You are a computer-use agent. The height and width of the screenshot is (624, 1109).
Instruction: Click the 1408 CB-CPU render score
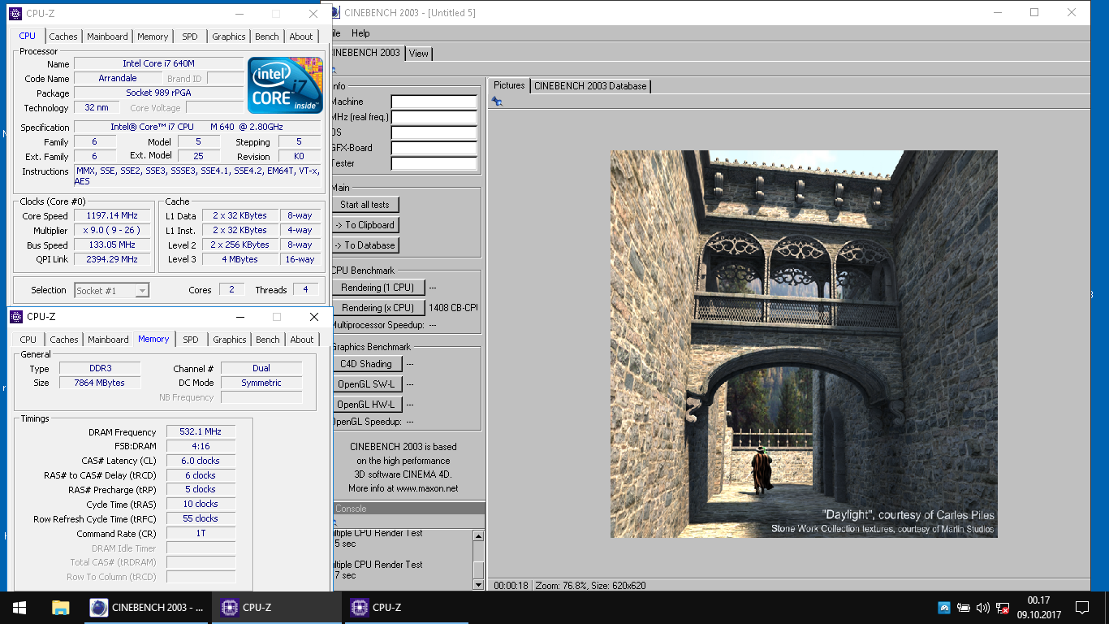coord(453,308)
